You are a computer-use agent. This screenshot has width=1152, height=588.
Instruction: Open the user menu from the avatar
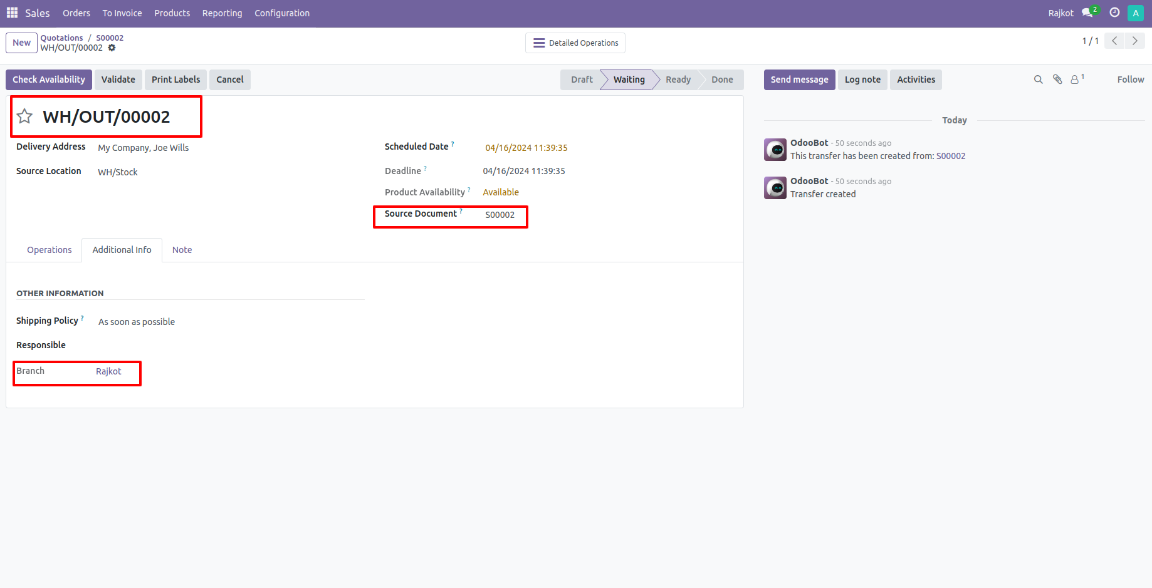click(x=1136, y=13)
